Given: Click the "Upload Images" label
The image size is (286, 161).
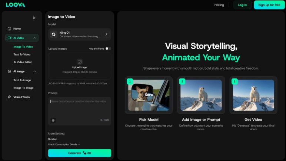Looking at the screenshot, I should pos(57,48).
